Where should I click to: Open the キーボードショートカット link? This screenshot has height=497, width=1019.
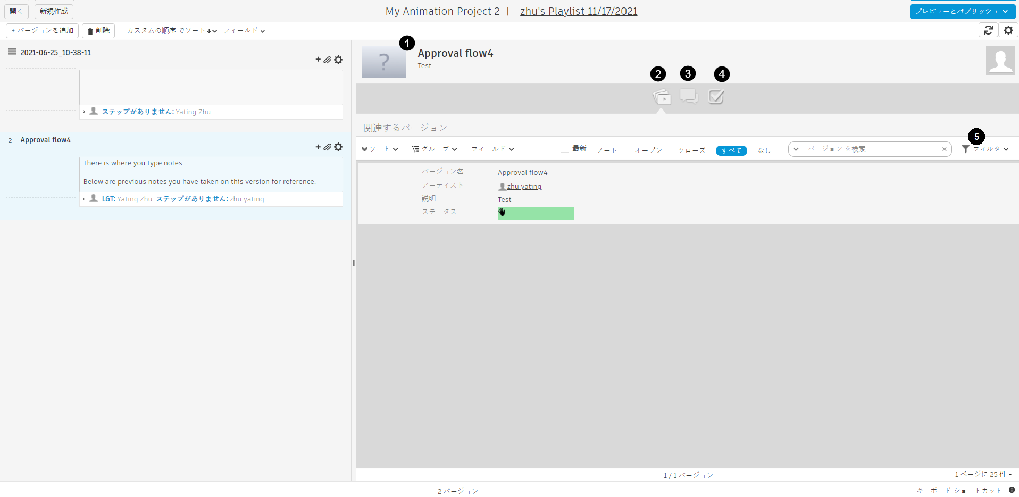point(959,491)
